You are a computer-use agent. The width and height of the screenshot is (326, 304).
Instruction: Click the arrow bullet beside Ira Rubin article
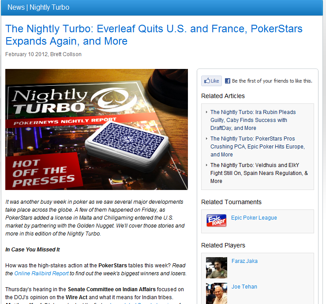pos(206,112)
